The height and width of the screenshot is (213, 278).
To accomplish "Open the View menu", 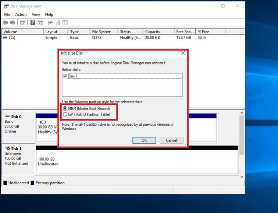I will coord(36,15).
